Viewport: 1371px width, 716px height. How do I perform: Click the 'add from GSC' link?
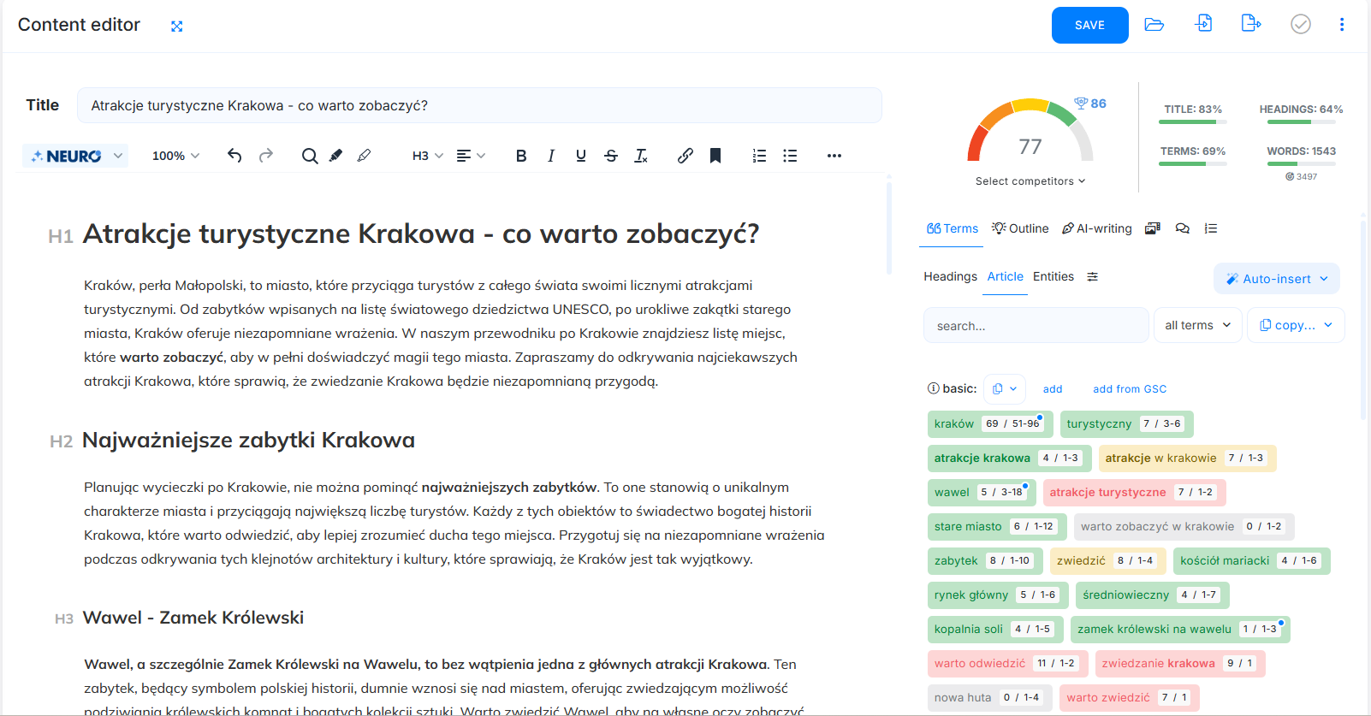[1129, 389]
